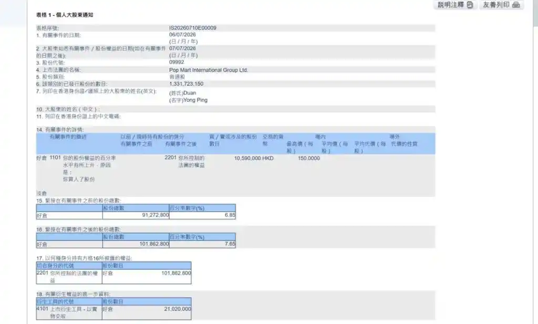The height and width of the screenshot is (324, 538).
Task: Click the 17. 以何種身分持有 heading
Action: click(84, 258)
